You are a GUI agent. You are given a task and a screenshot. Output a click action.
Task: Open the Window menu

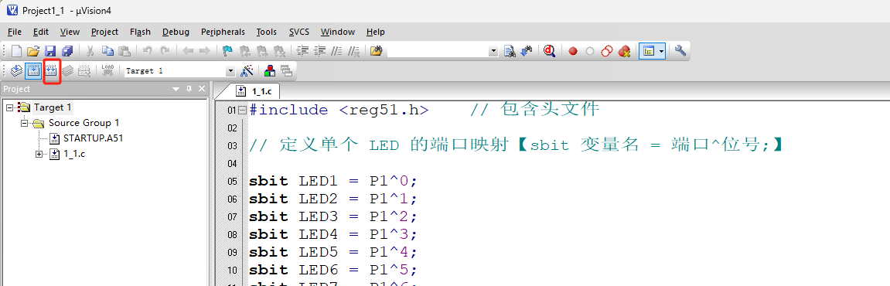point(338,32)
